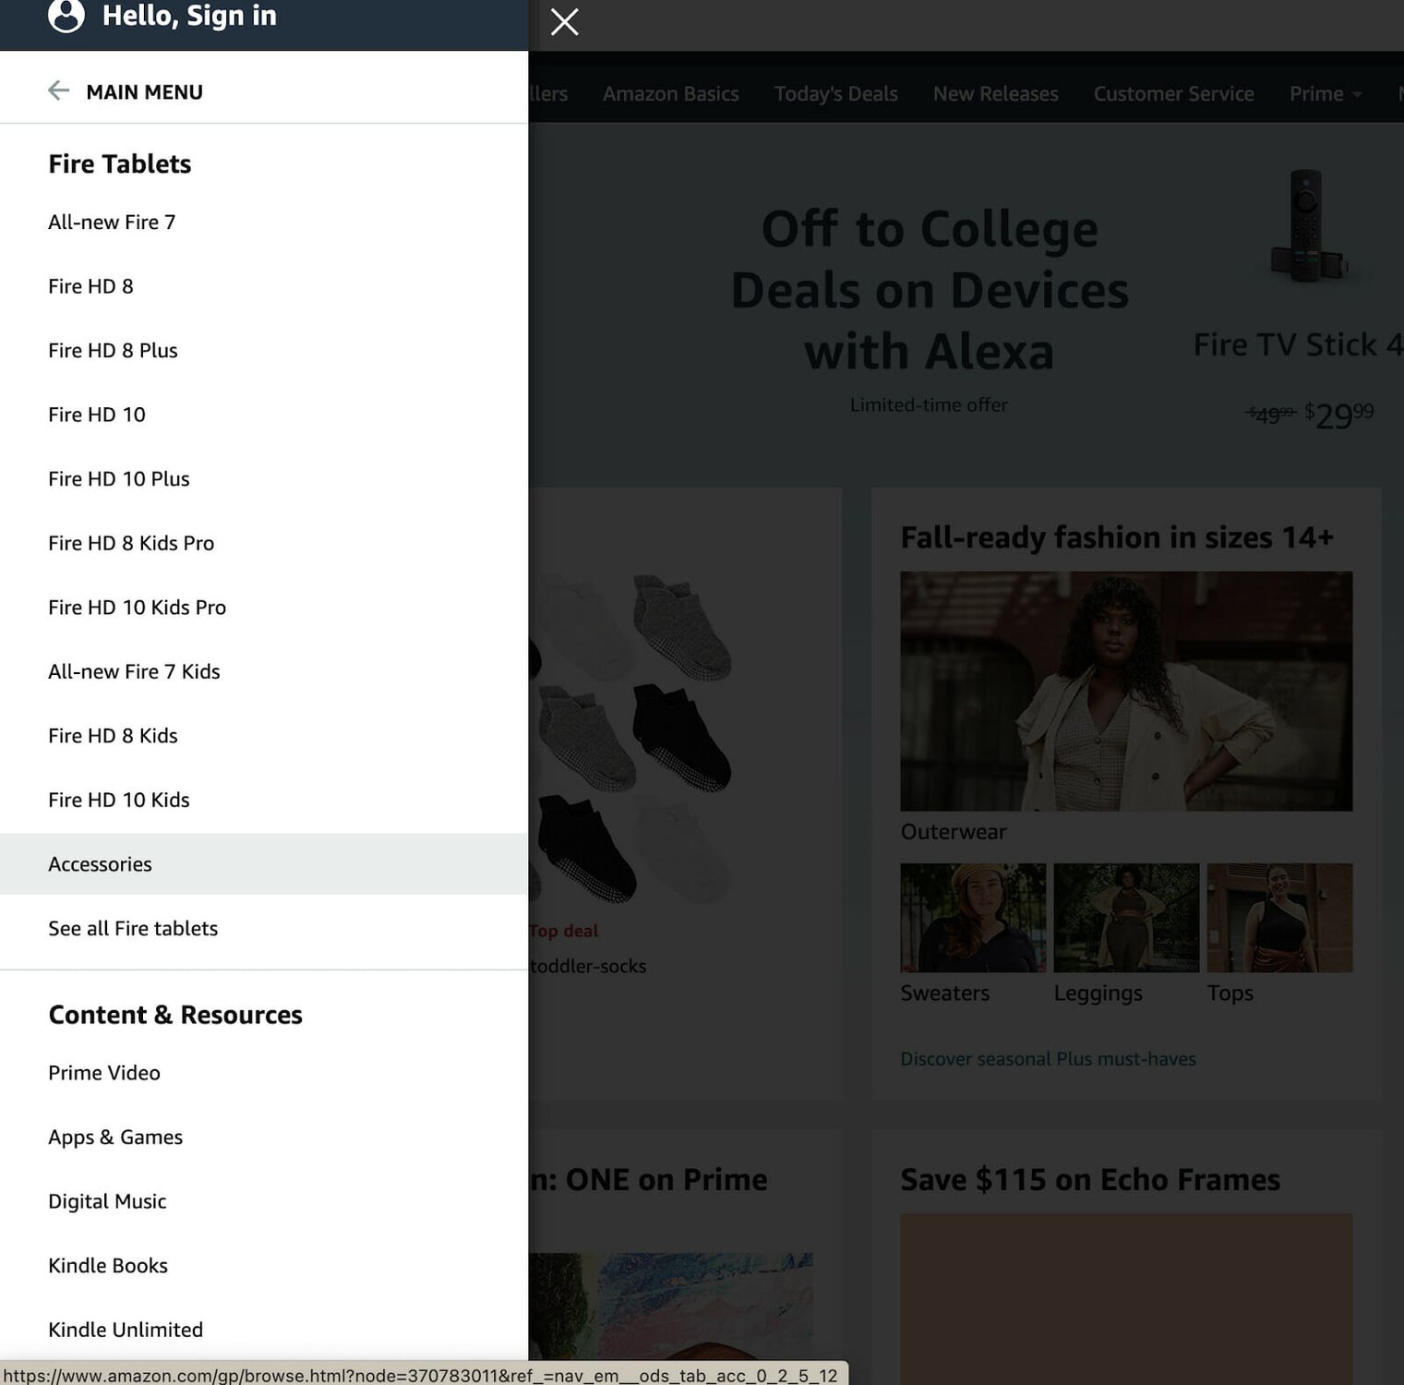Select Fire HD 10 Kids Pro

(264, 608)
